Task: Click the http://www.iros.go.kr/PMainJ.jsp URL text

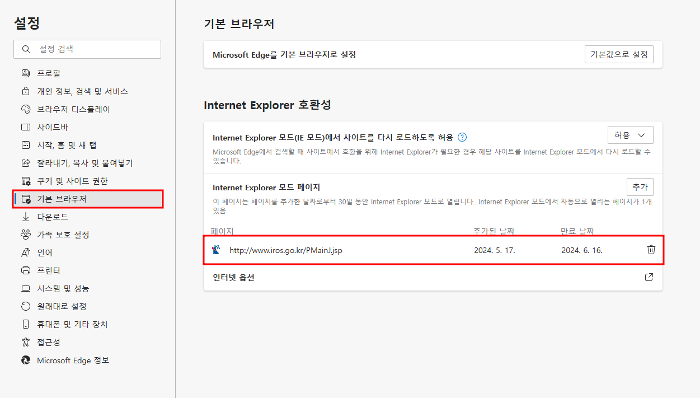Action: point(286,250)
